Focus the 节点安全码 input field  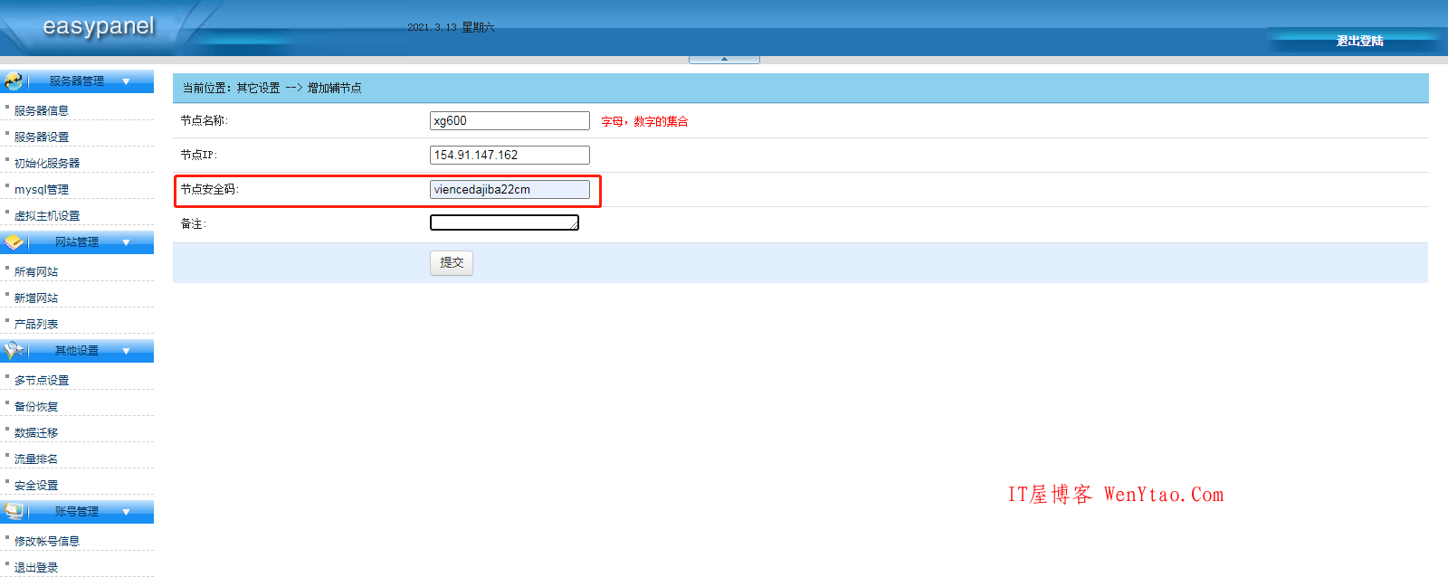510,189
